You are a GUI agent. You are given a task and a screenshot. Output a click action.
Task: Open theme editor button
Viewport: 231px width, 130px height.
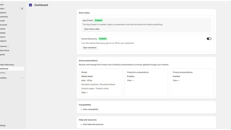pyautogui.click(x=92, y=29)
